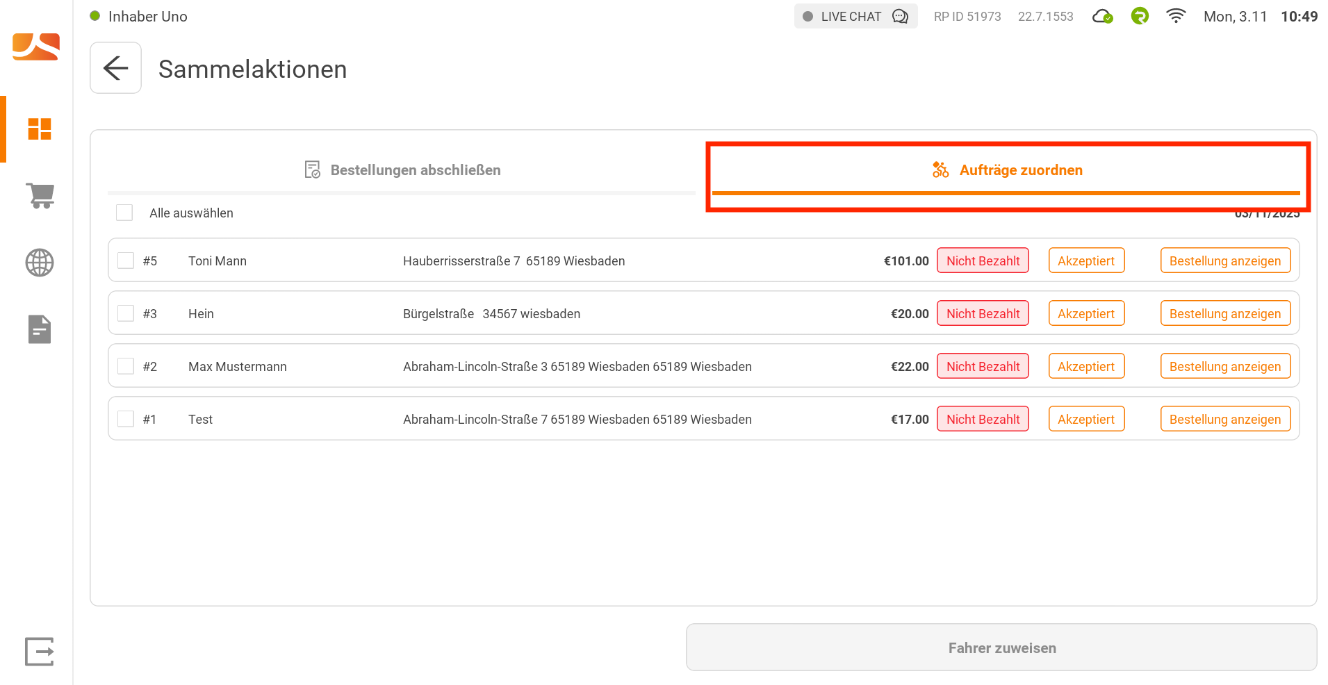The width and height of the screenshot is (1328, 685).
Task: Click the 'Fahrer zuweisen' button
Action: click(1001, 647)
